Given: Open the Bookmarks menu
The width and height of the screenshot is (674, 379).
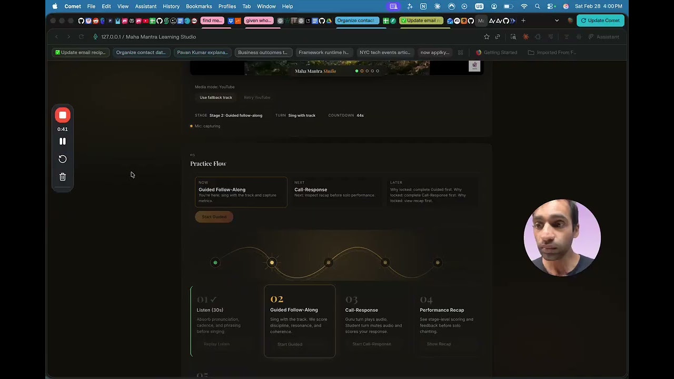Looking at the screenshot, I should pyautogui.click(x=199, y=6).
